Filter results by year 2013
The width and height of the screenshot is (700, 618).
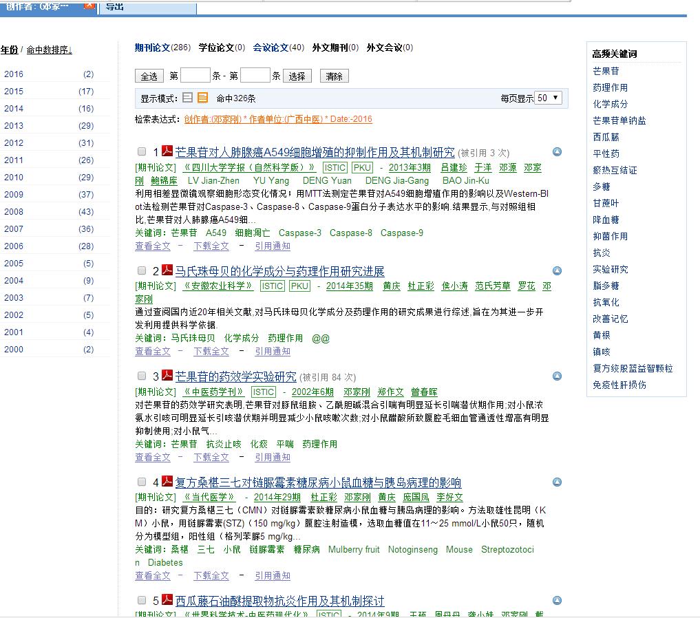pyautogui.click(x=14, y=126)
